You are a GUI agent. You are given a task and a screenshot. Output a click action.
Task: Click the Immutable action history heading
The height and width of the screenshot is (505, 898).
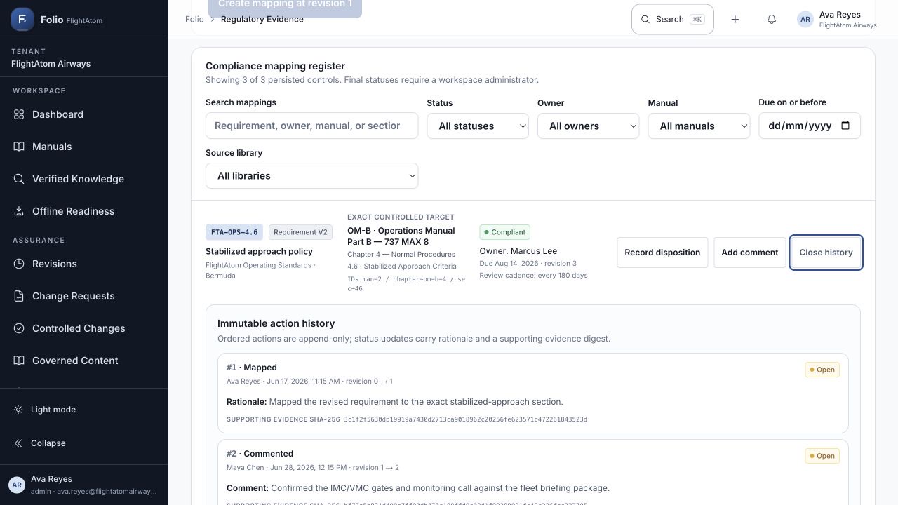[x=276, y=323]
